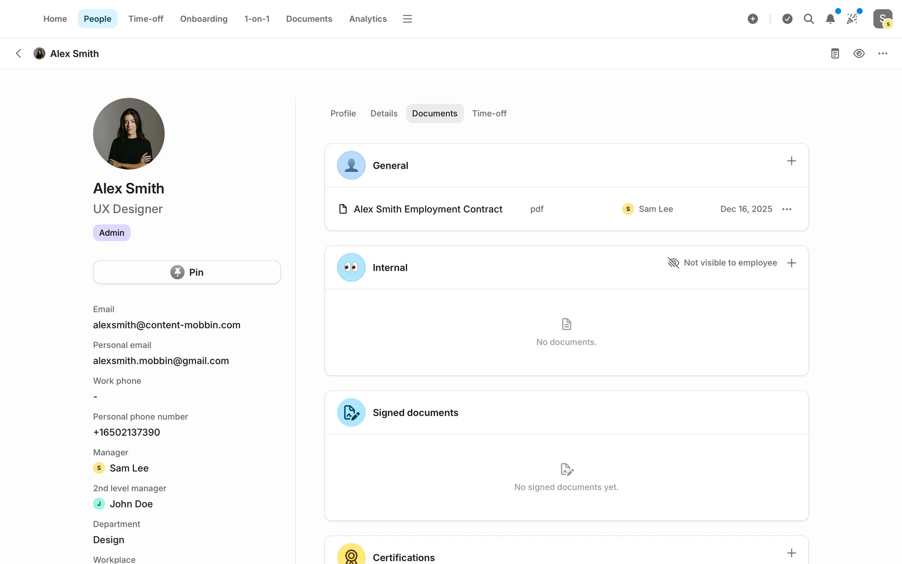902x564 pixels.
Task: Pin Alex Smith's profile
Action: [x=187, y=272]
